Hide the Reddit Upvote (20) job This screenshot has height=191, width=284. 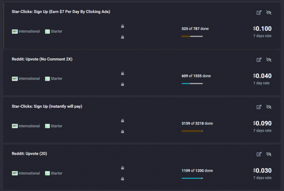269,154
